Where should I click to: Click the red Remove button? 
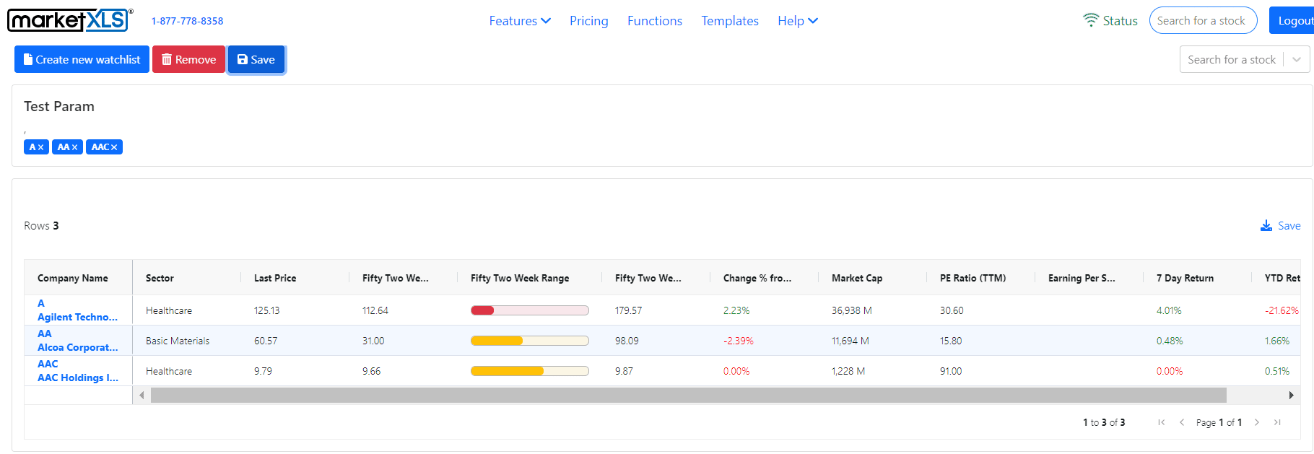188,59
